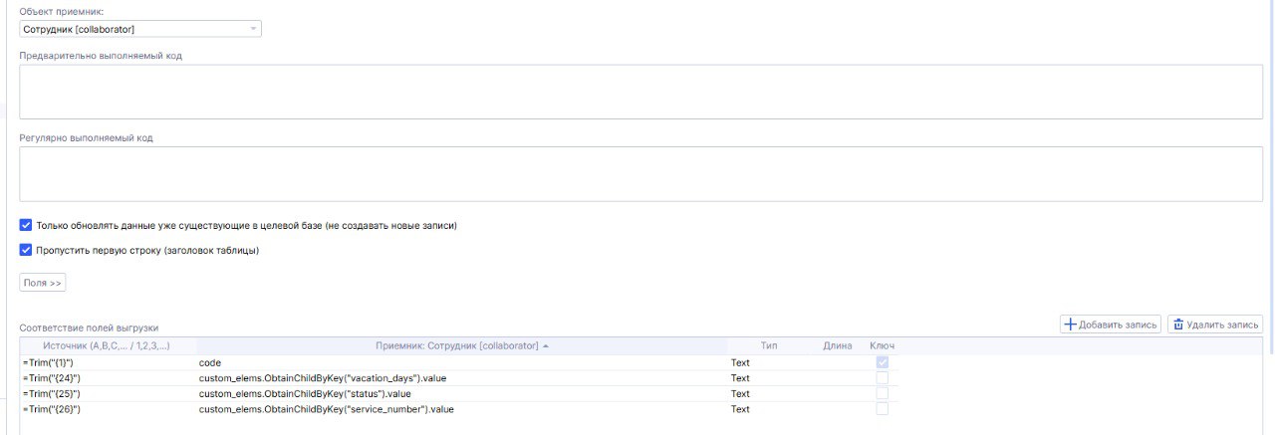The image size is (1275, 435).
Task: Click the 'Длина' column header
Action: (x=837, y=346)
